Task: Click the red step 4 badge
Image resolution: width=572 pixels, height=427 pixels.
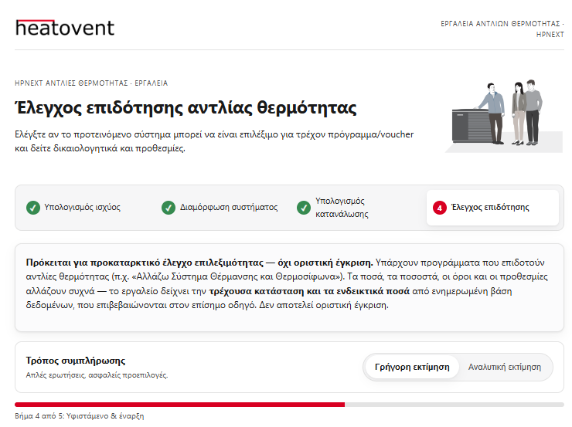Action: click(440, 208)
